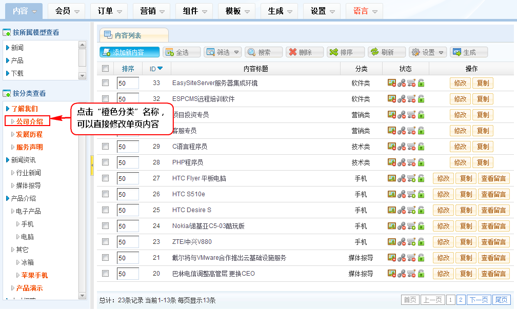
Task: Tick the checkbox for PHP程序员 row
Action: [105, 162]
